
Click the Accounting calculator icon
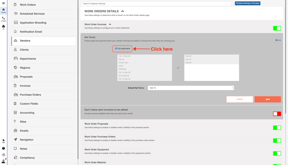15,112
